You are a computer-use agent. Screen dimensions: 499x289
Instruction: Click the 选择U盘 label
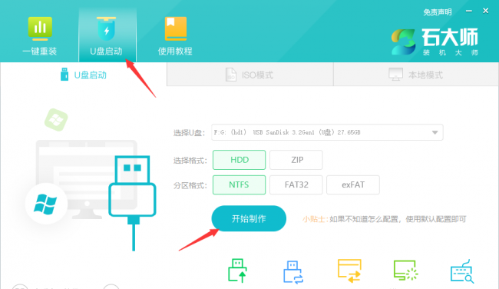(x=190, y=133)
